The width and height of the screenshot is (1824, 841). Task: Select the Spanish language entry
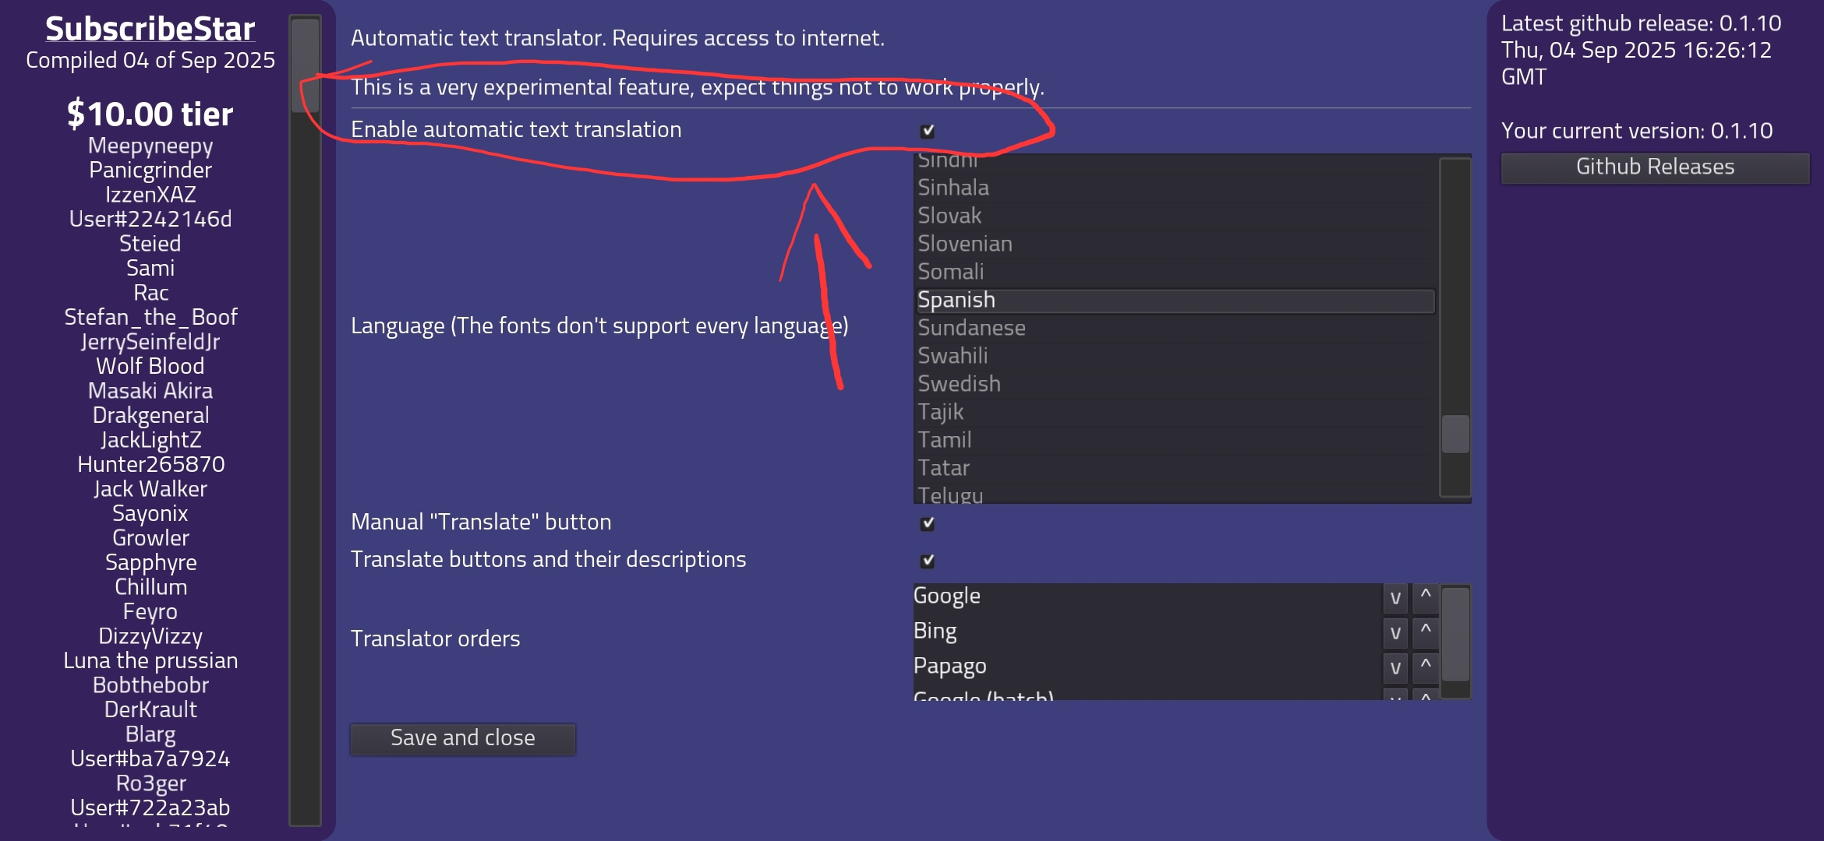pyautogui.click(x=1175, y=301)
